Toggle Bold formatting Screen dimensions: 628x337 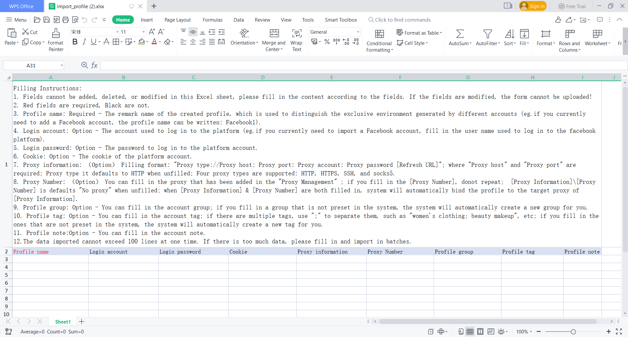(x=75, y=42)
